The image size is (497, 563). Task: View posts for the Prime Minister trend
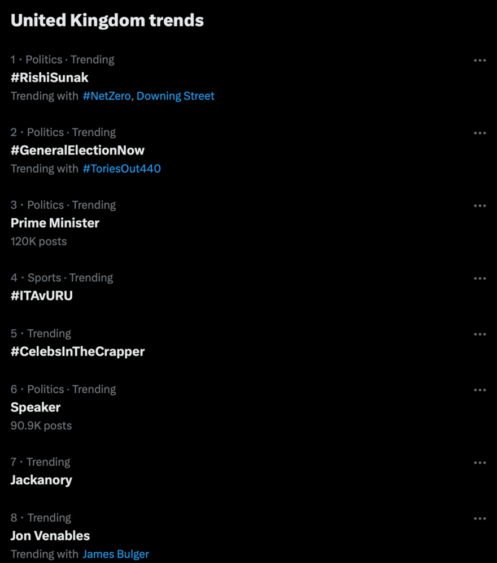tap(55, 223)
